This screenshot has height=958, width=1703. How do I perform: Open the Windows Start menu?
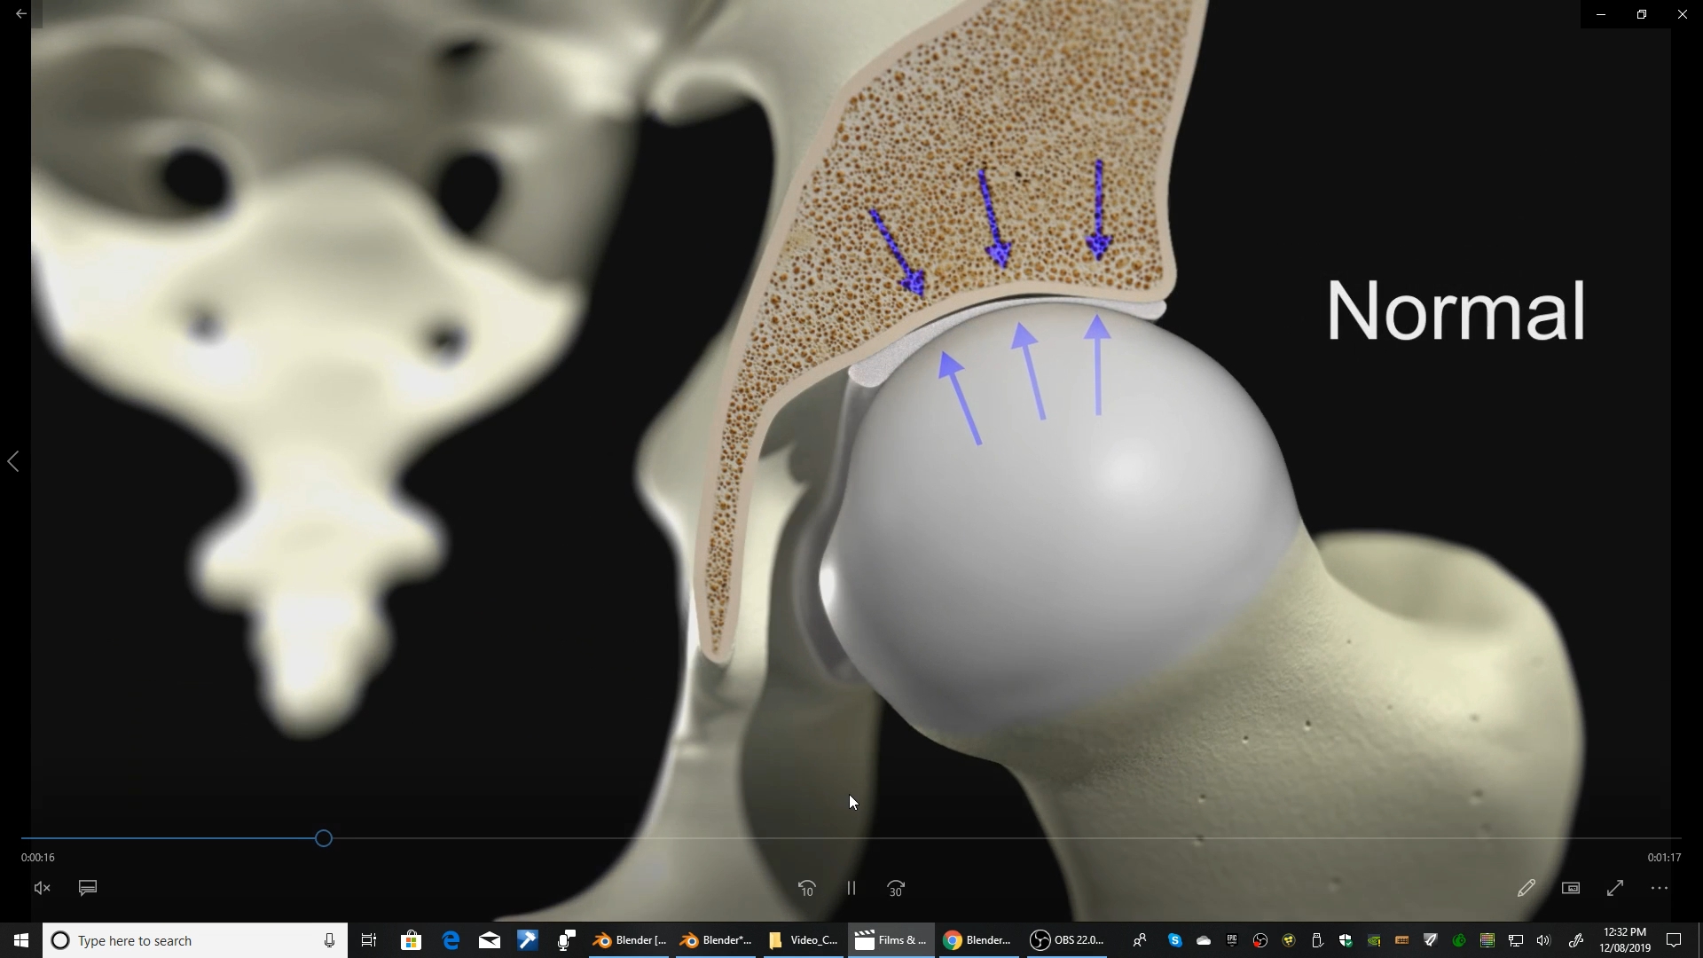[21, 940]
